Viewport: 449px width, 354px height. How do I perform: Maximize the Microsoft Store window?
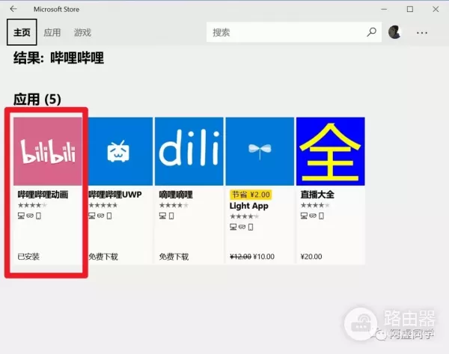(x=410, y=9)
